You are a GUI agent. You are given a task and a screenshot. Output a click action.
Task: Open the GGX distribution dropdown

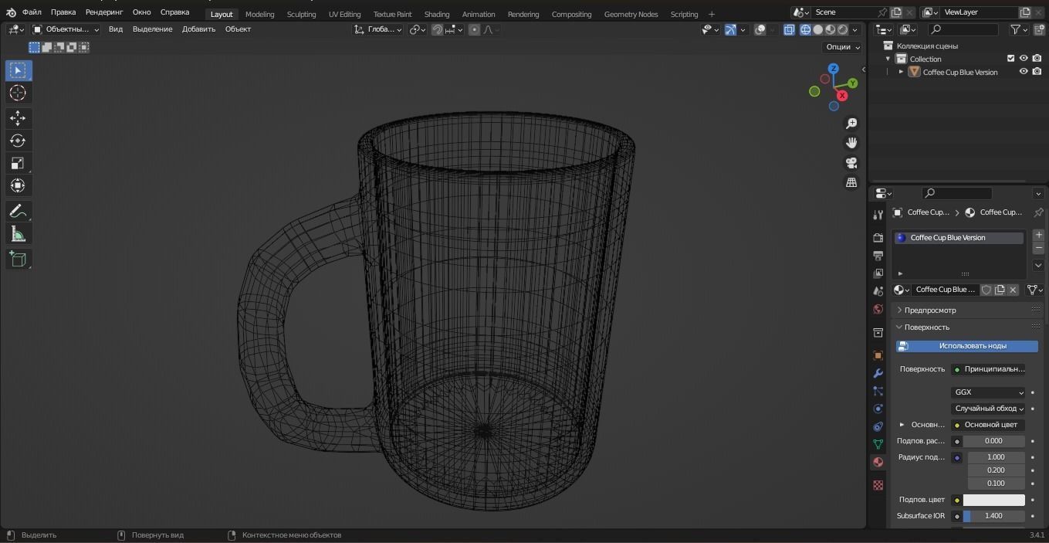click(x=988, y=392)
